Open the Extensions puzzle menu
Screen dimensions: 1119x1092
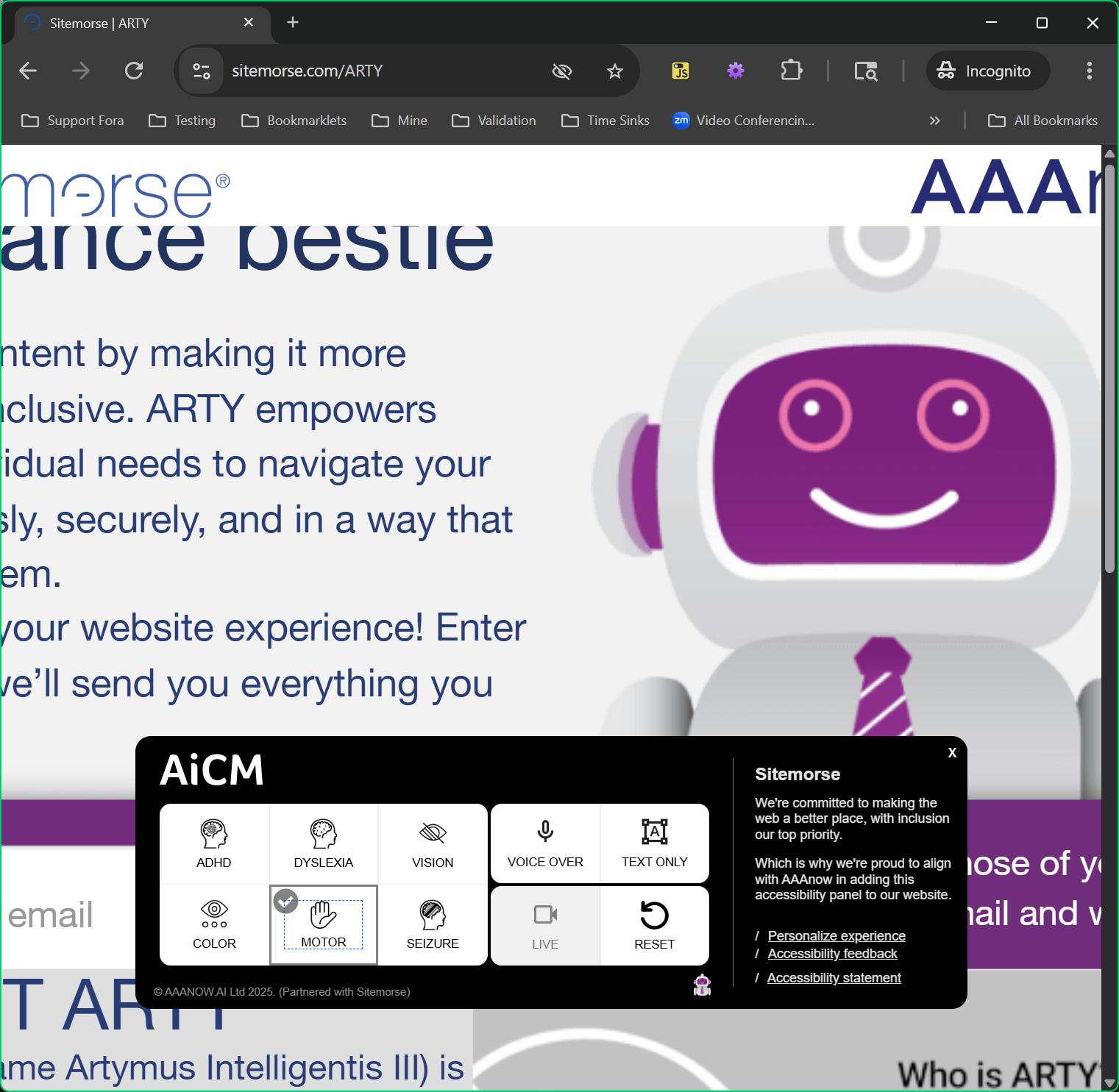pyautogui.click(x=792, y=71)
